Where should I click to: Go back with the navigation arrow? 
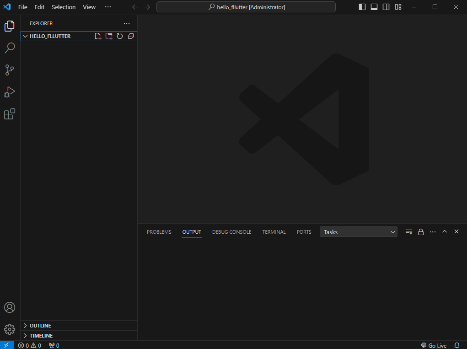[x=135, y=7]
